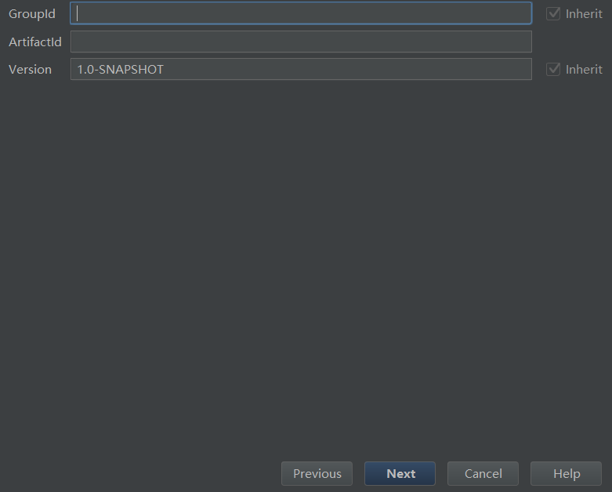Toggle the Inherit checkbox for Version
612x492 pixels.
553,69
